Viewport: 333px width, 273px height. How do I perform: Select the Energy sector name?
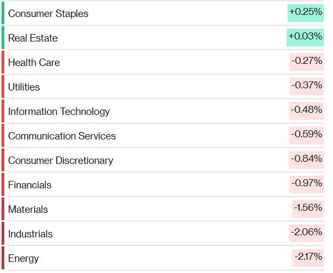[x=23, y=258]
